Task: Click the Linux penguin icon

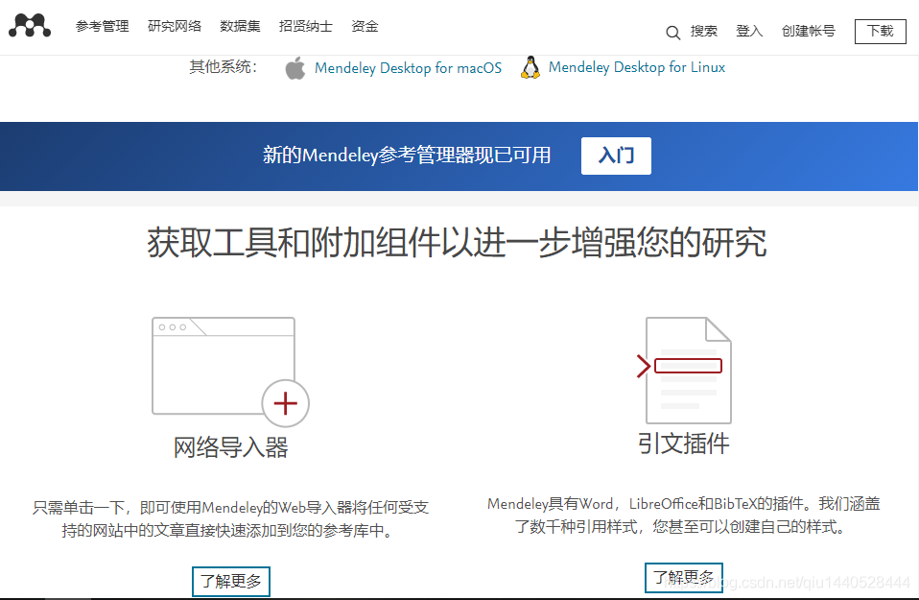Action: (530, 67)
